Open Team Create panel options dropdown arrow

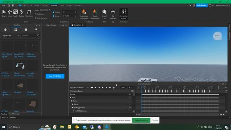point(61,25)
